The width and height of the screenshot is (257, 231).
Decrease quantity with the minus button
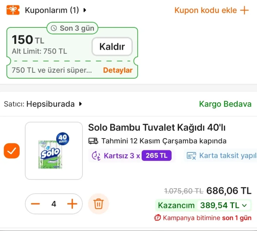point(35,204)
